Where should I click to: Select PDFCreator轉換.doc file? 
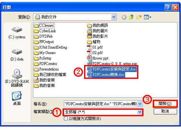pos(106,75)
